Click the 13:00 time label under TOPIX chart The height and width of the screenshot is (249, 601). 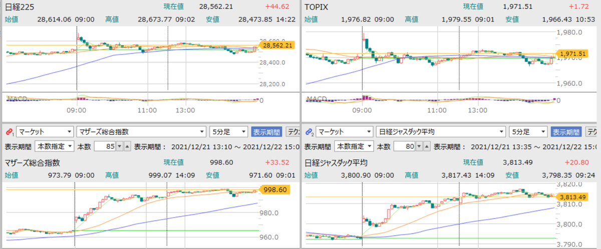click(x=478, y=110)
